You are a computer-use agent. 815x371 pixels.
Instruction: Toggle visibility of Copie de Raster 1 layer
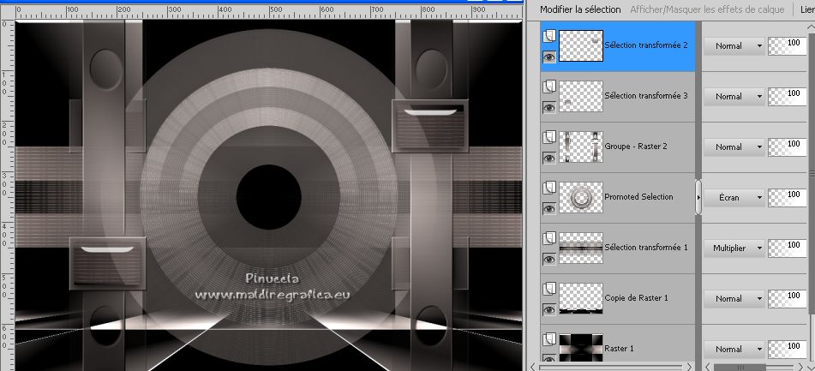click(x=549, y=309)
